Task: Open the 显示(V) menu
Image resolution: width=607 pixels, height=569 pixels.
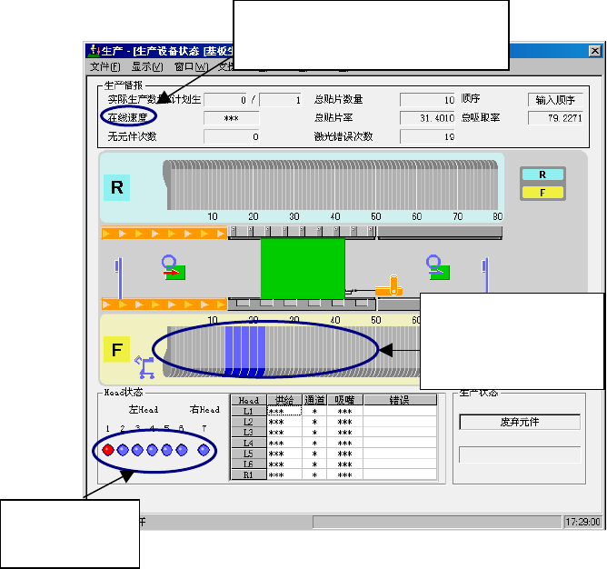Action: coord(147,66)
